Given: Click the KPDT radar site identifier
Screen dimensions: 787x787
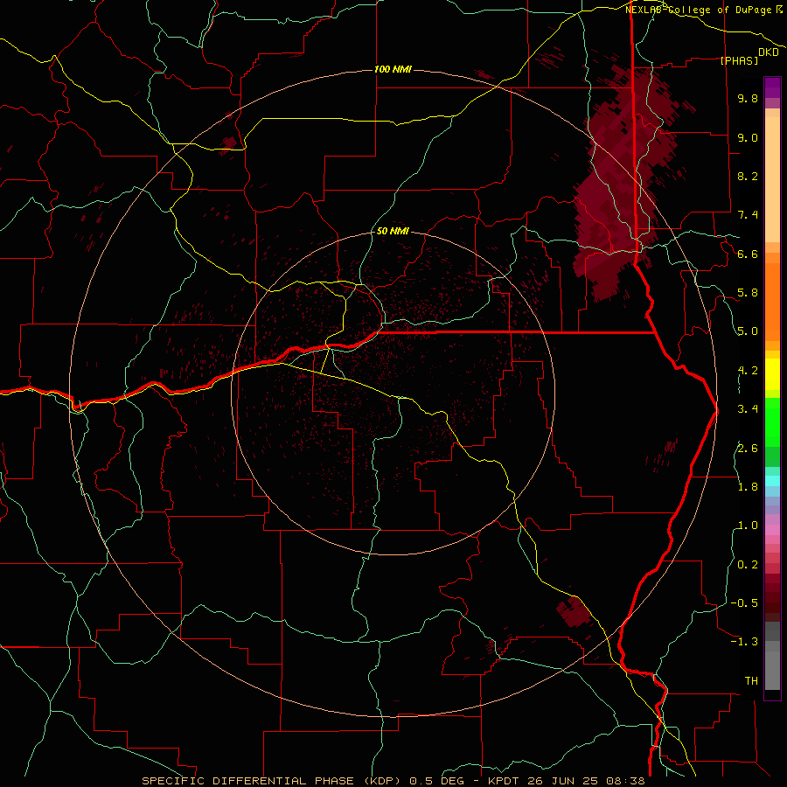Looking at the screenshot, I should (505, 781).
